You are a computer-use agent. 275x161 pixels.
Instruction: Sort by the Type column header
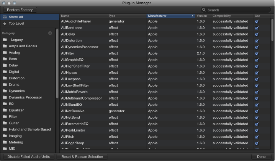point(127,16)
